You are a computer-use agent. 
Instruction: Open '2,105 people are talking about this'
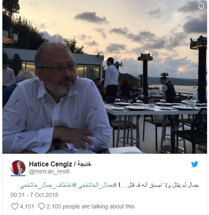90,206
